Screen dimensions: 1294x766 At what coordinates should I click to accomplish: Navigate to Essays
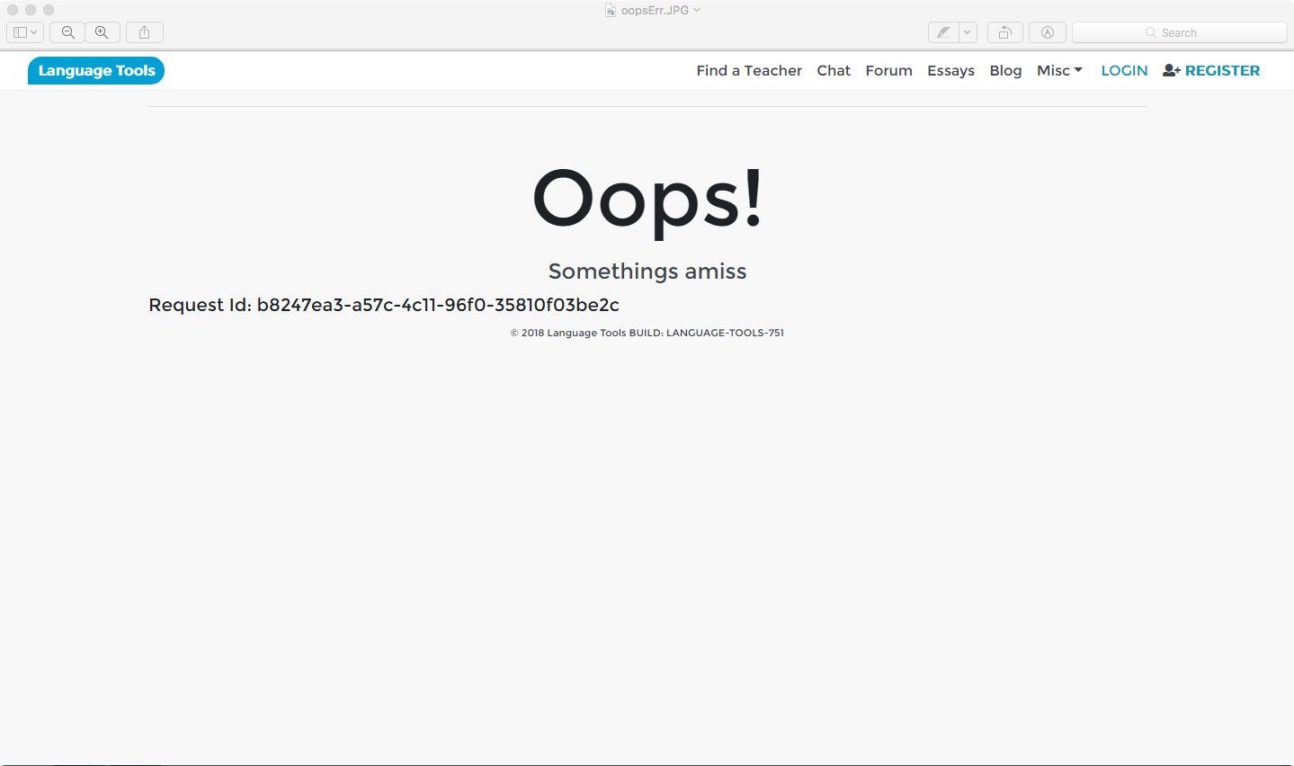[950, 71]
